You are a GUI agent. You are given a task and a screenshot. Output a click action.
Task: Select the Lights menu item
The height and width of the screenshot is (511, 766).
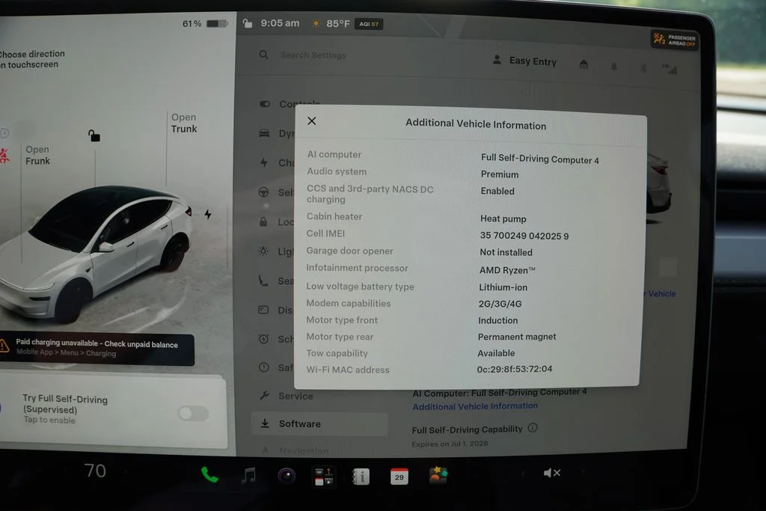tap(277, 251)
